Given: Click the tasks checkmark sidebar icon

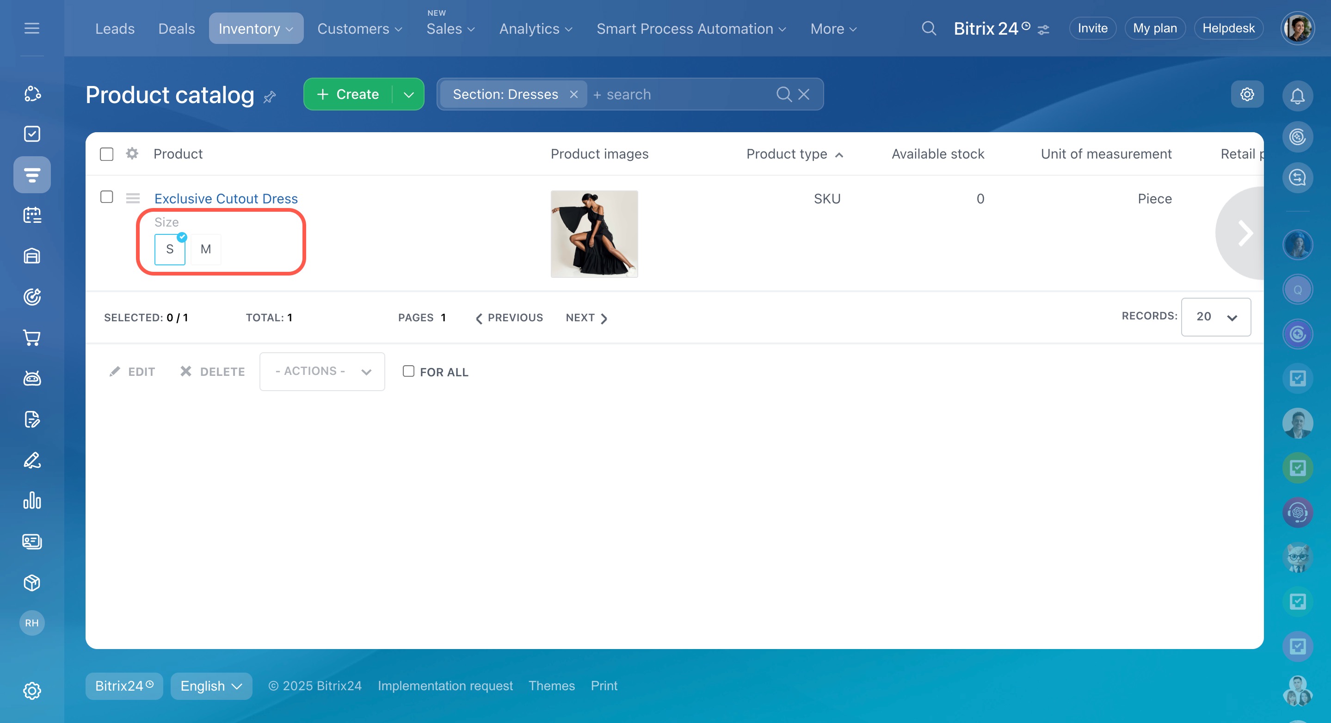Looking at the screenshot, I should [32, 134].
